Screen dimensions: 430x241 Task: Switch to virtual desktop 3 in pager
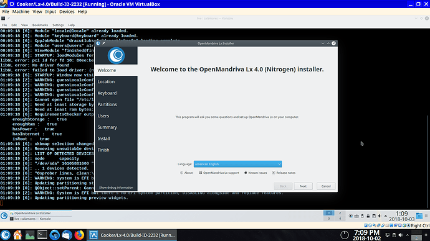(x=329, y=219)
